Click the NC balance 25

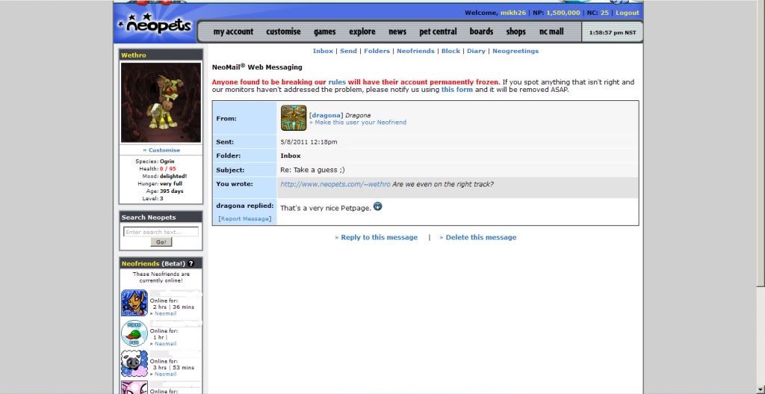tap(604, 13)
